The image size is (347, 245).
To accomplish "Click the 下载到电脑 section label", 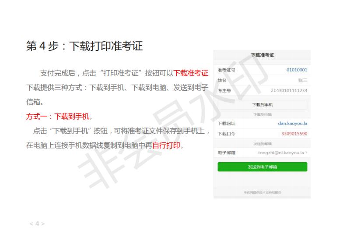I will (263, 114).
